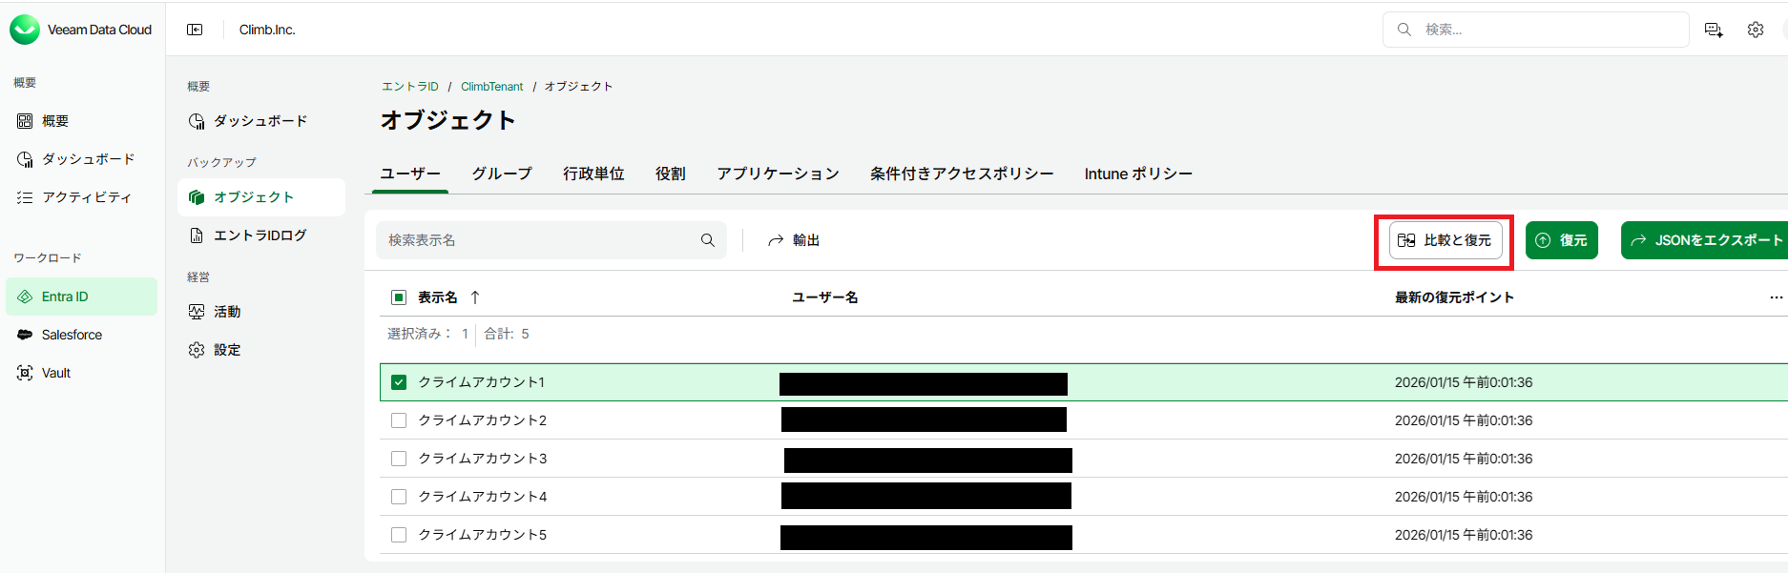Click the 比較と復元 button
The image size is (1788, 573).
(1444, 240)
